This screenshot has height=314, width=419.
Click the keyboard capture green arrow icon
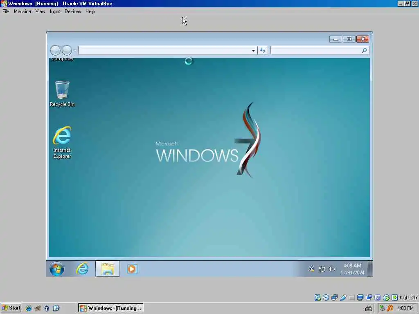click(x=395, y=298)
